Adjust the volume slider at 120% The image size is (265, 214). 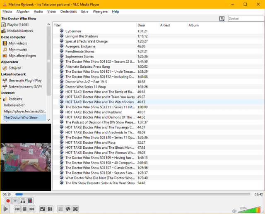click(249, 209)
